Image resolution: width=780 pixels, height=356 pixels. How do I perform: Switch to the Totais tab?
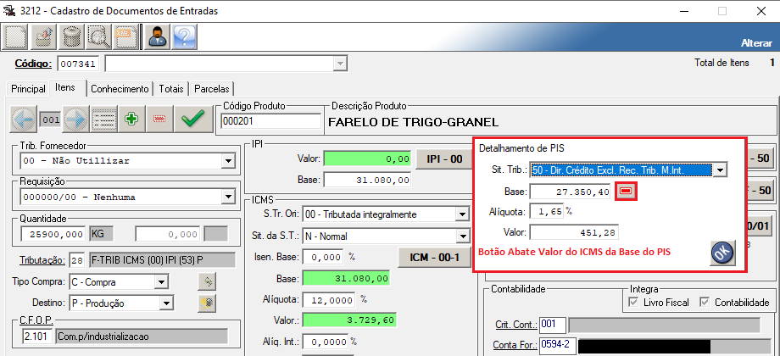(171, 88)
